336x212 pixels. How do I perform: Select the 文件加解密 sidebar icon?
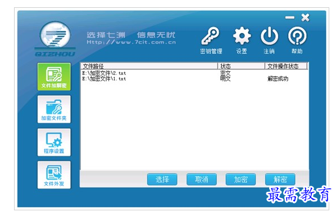[x=54, y=77]
